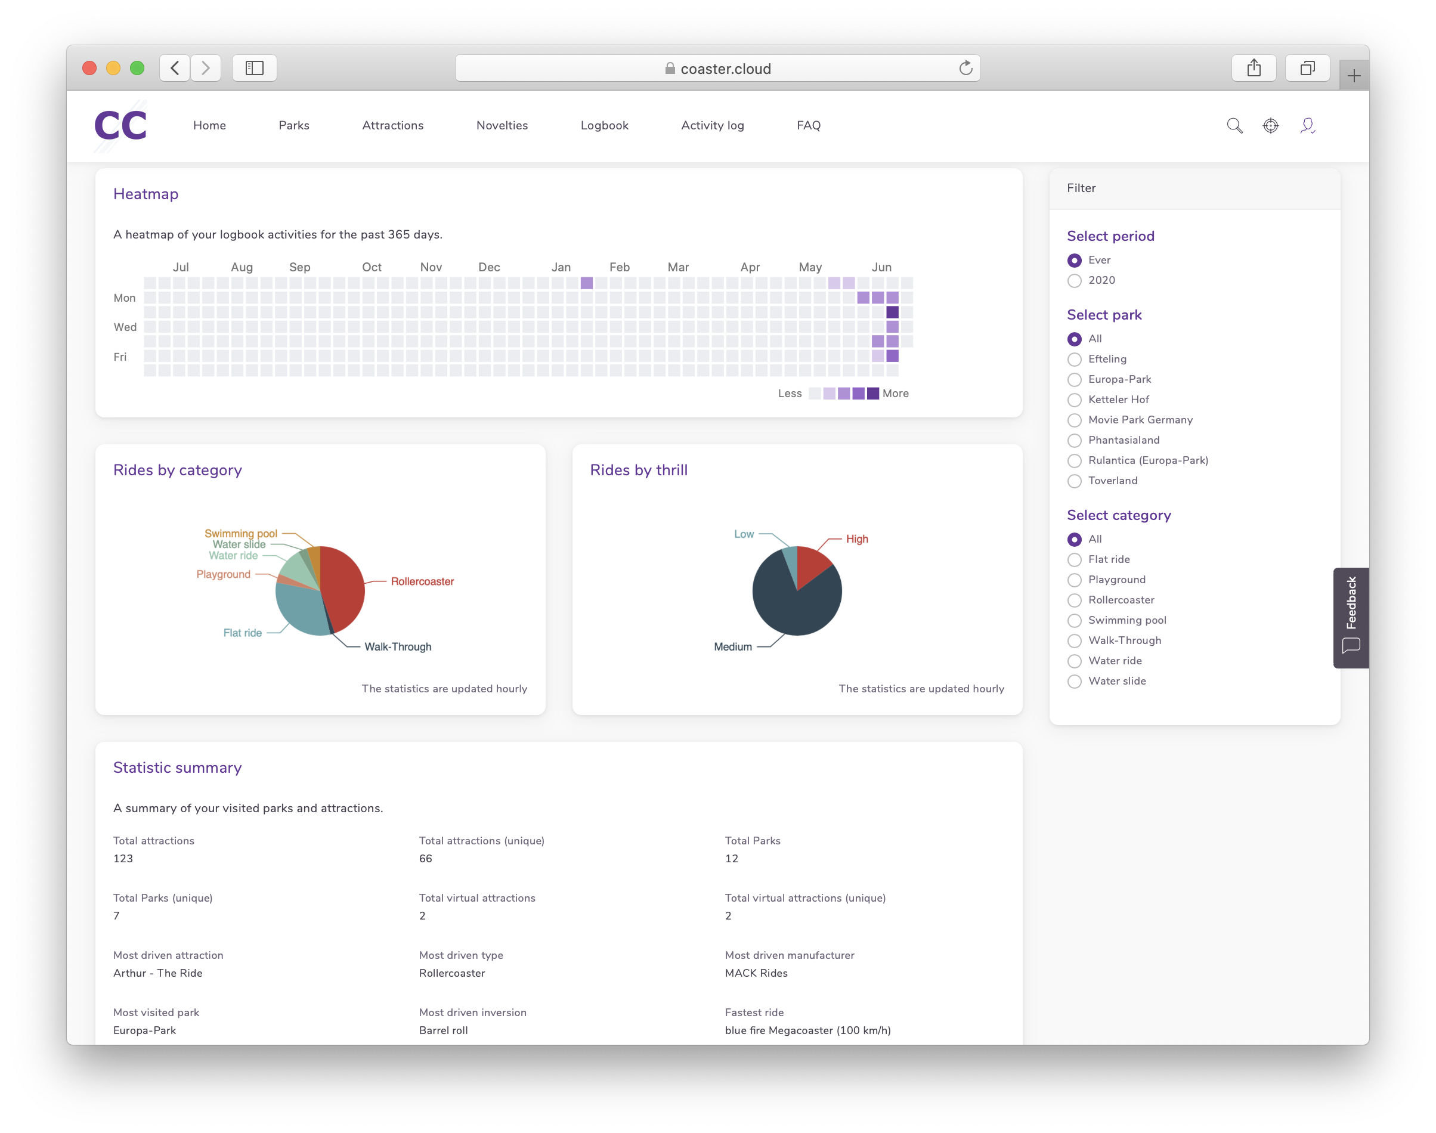Select the Ketteler Hof park filter

pos(1074,400)
